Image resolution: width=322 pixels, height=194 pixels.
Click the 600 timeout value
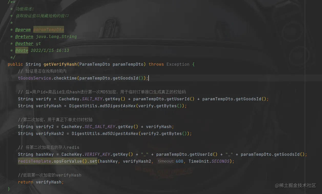(180, 161)
